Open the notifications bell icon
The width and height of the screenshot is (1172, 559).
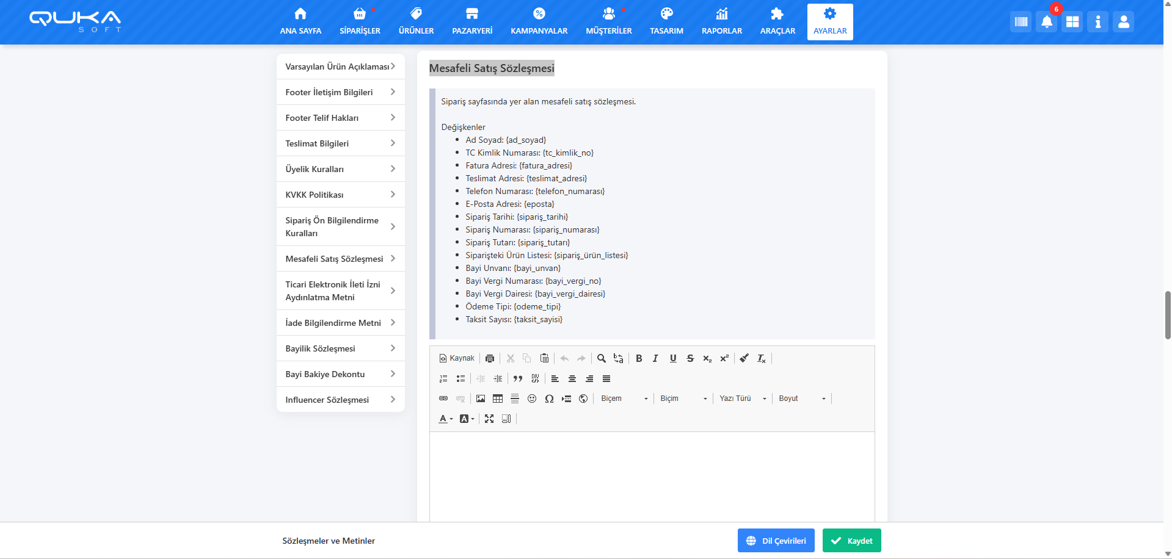[x=1046, y=22]
